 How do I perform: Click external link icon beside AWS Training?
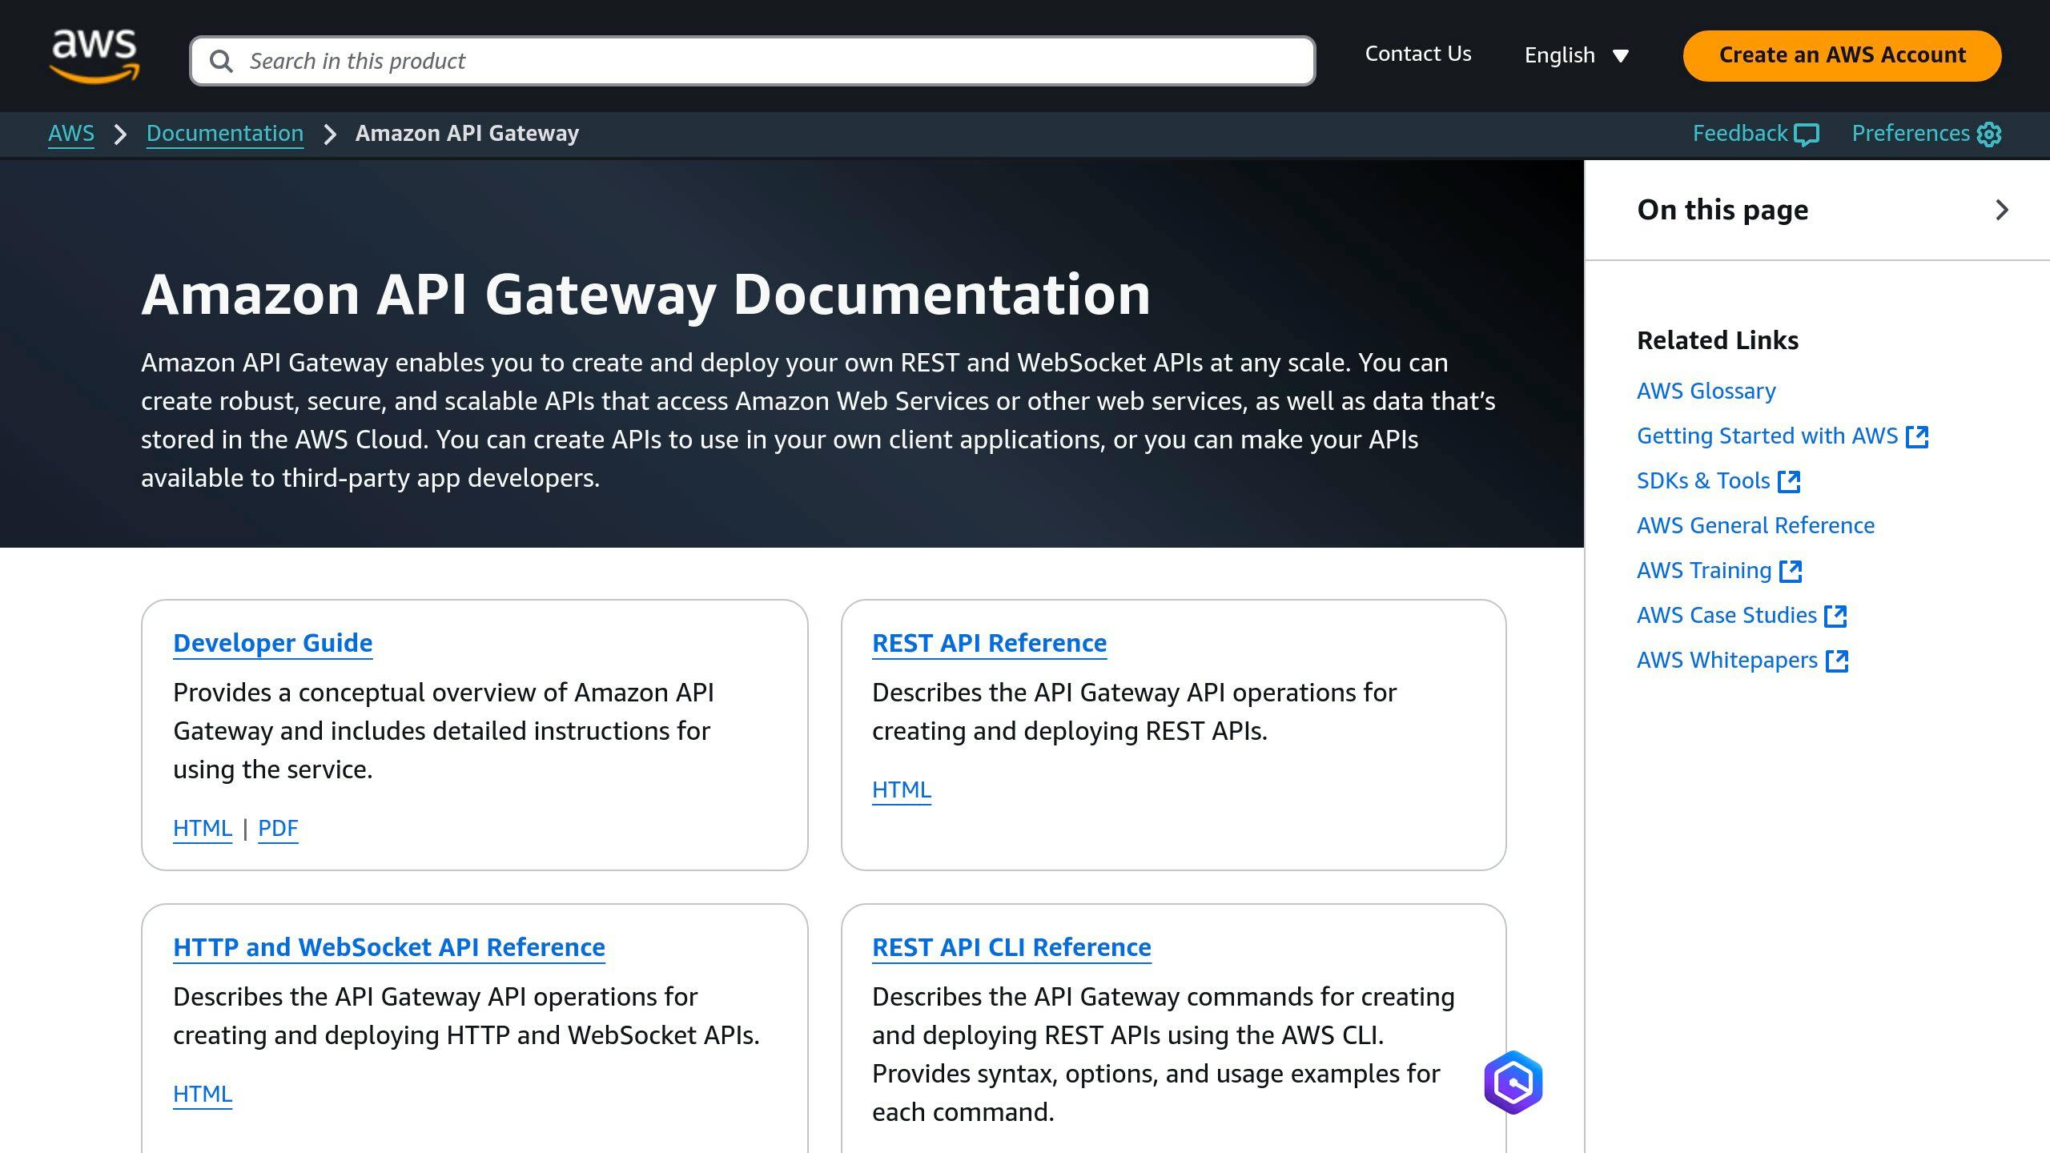point(1791,571)
